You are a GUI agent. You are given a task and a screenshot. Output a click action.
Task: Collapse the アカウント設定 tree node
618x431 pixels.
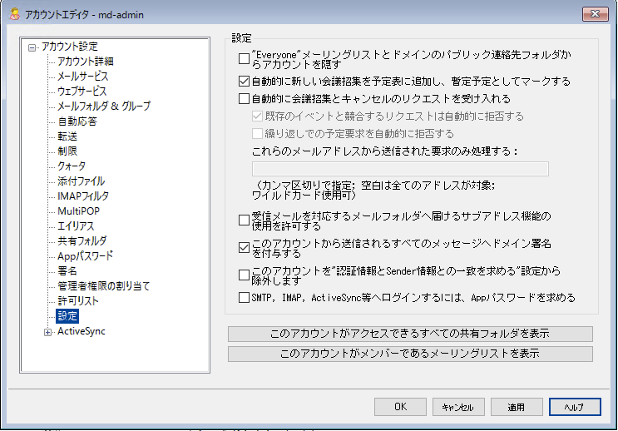click(32, 47)
